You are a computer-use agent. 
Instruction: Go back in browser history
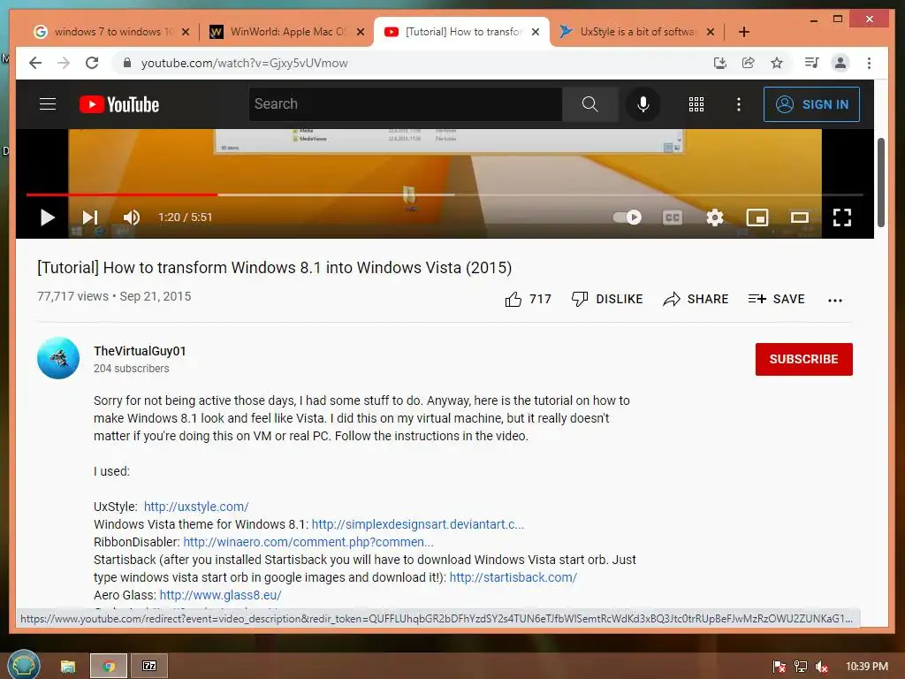[x=35, y=63]
